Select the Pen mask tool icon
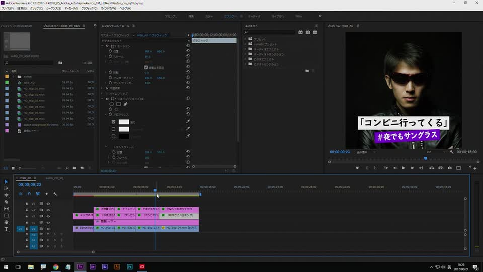 (125, 104)
